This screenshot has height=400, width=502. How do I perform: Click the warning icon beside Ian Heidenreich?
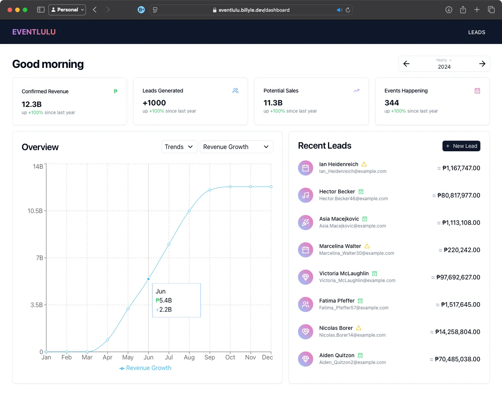coord(364,164)
